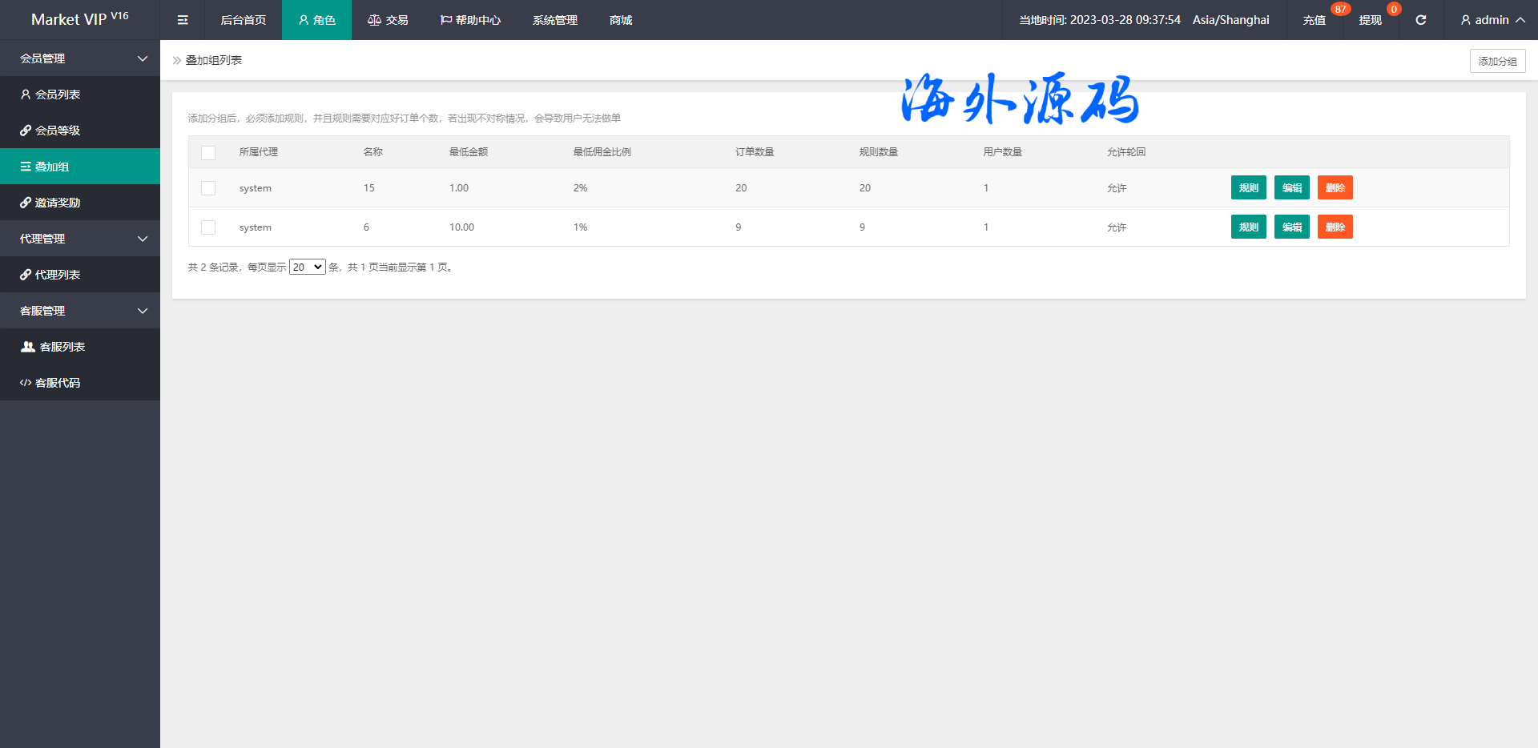Expand the admin user menu
Screen dimensions: 1538x748
1492,20
